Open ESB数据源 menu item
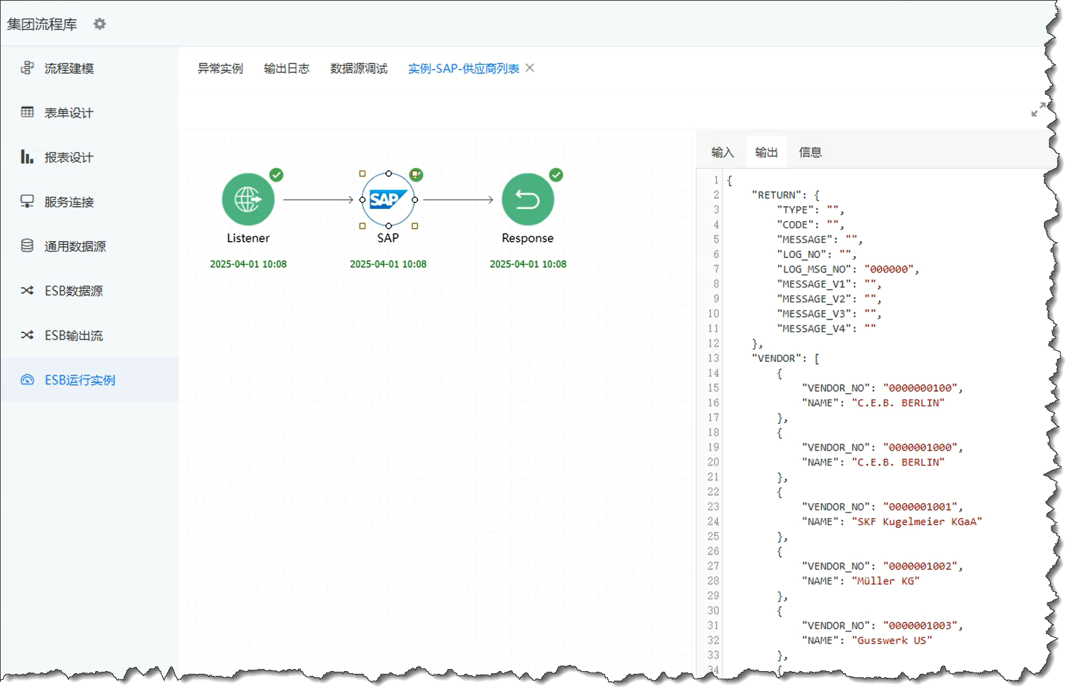1076x697 pixels. (73, 291)
